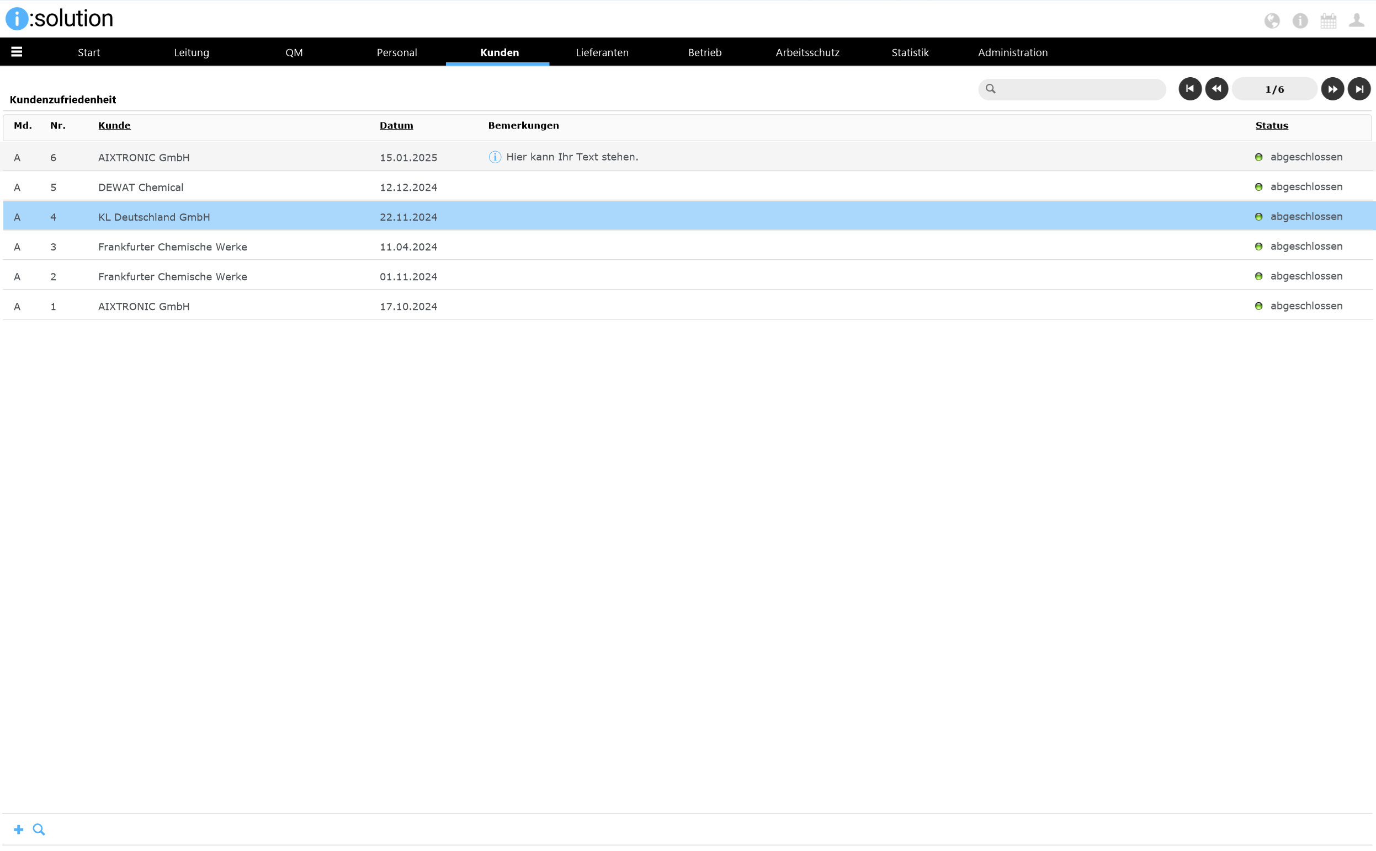Sort by Status column header
The image size is (1376, 851).
(x=1271, y=126)
